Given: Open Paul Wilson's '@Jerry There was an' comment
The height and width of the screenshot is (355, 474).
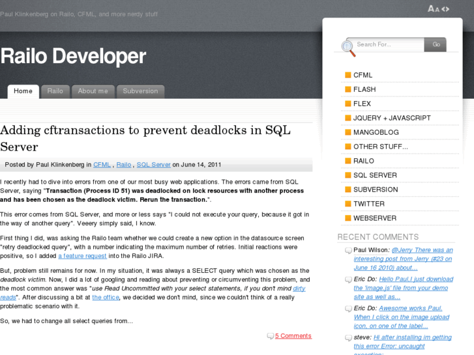Looking at the screenshot, I should point(404,259).
